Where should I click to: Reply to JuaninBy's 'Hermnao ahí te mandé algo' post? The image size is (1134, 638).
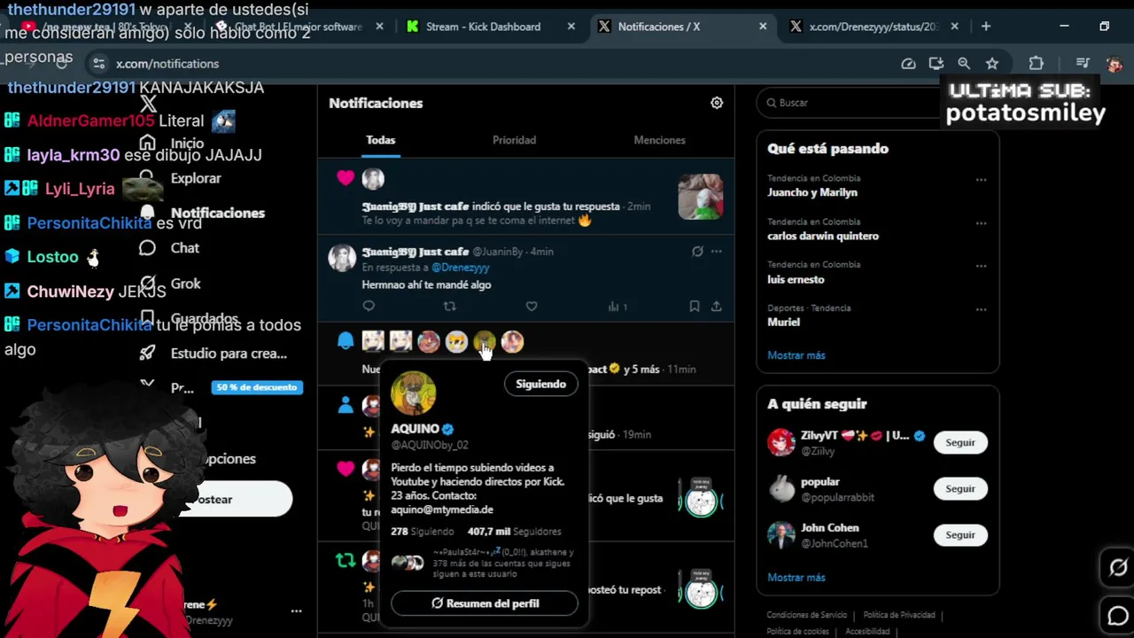(x=369, y=306)
